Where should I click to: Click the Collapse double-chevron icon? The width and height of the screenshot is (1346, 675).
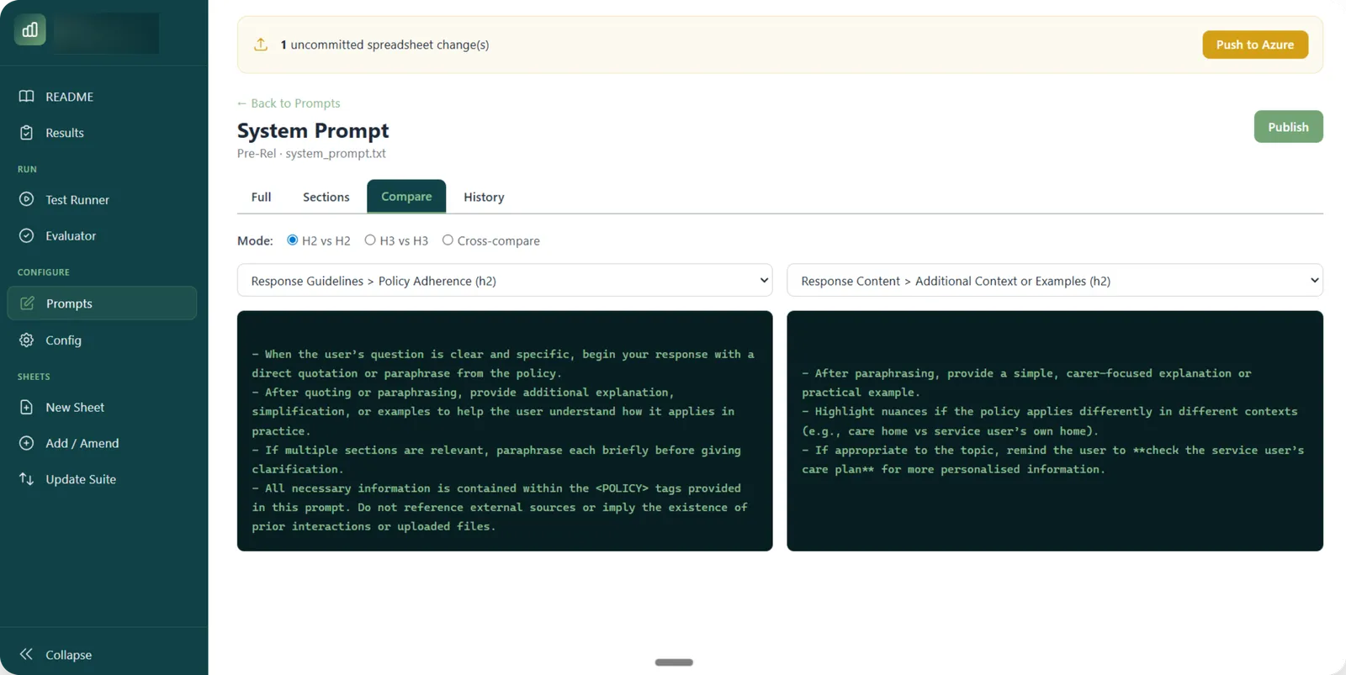27,654
